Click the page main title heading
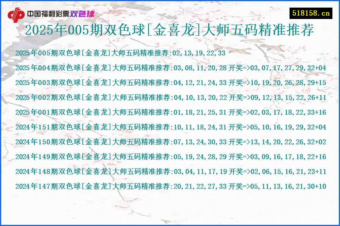Screen dimensions: 340x226 tap(169, 31)
